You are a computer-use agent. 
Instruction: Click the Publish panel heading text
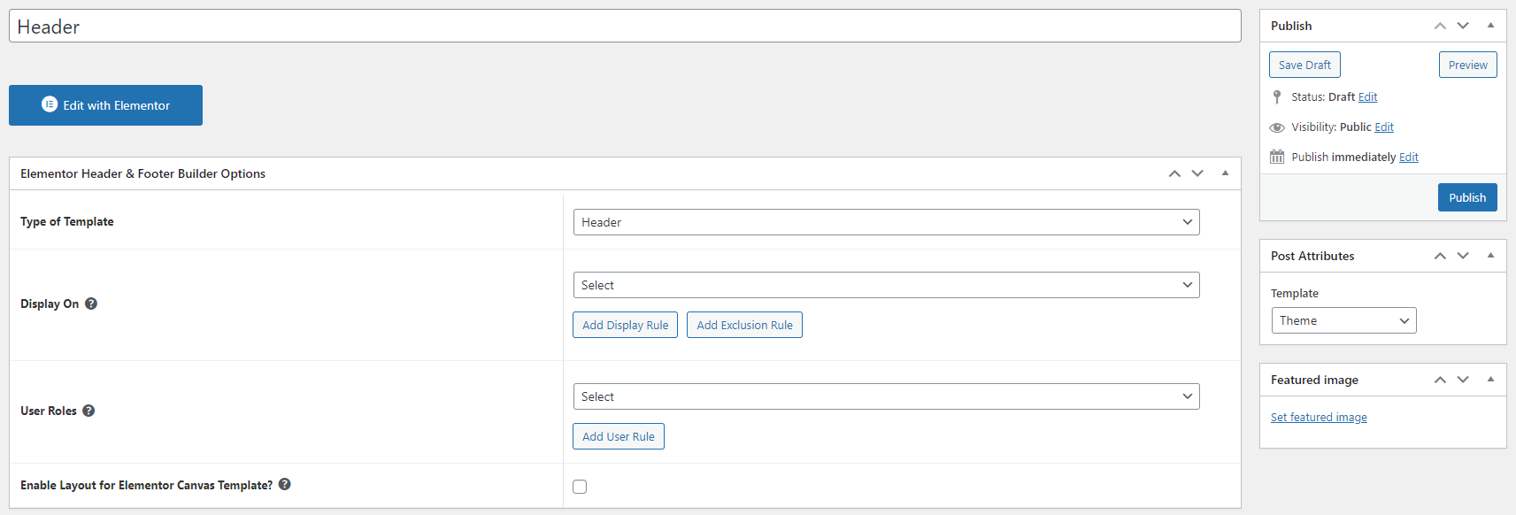tap(1291, 26)
